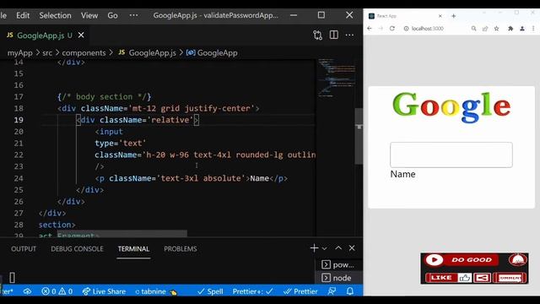Click the DO GOOD play button overlay
This screenshot has width=540, height=304.
(434, 259)
